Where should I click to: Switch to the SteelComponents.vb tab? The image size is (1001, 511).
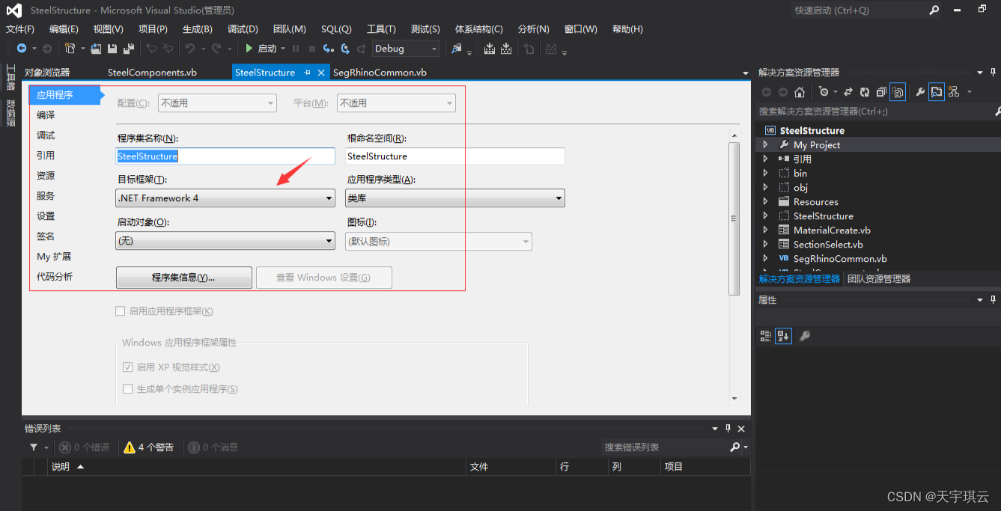152,73
